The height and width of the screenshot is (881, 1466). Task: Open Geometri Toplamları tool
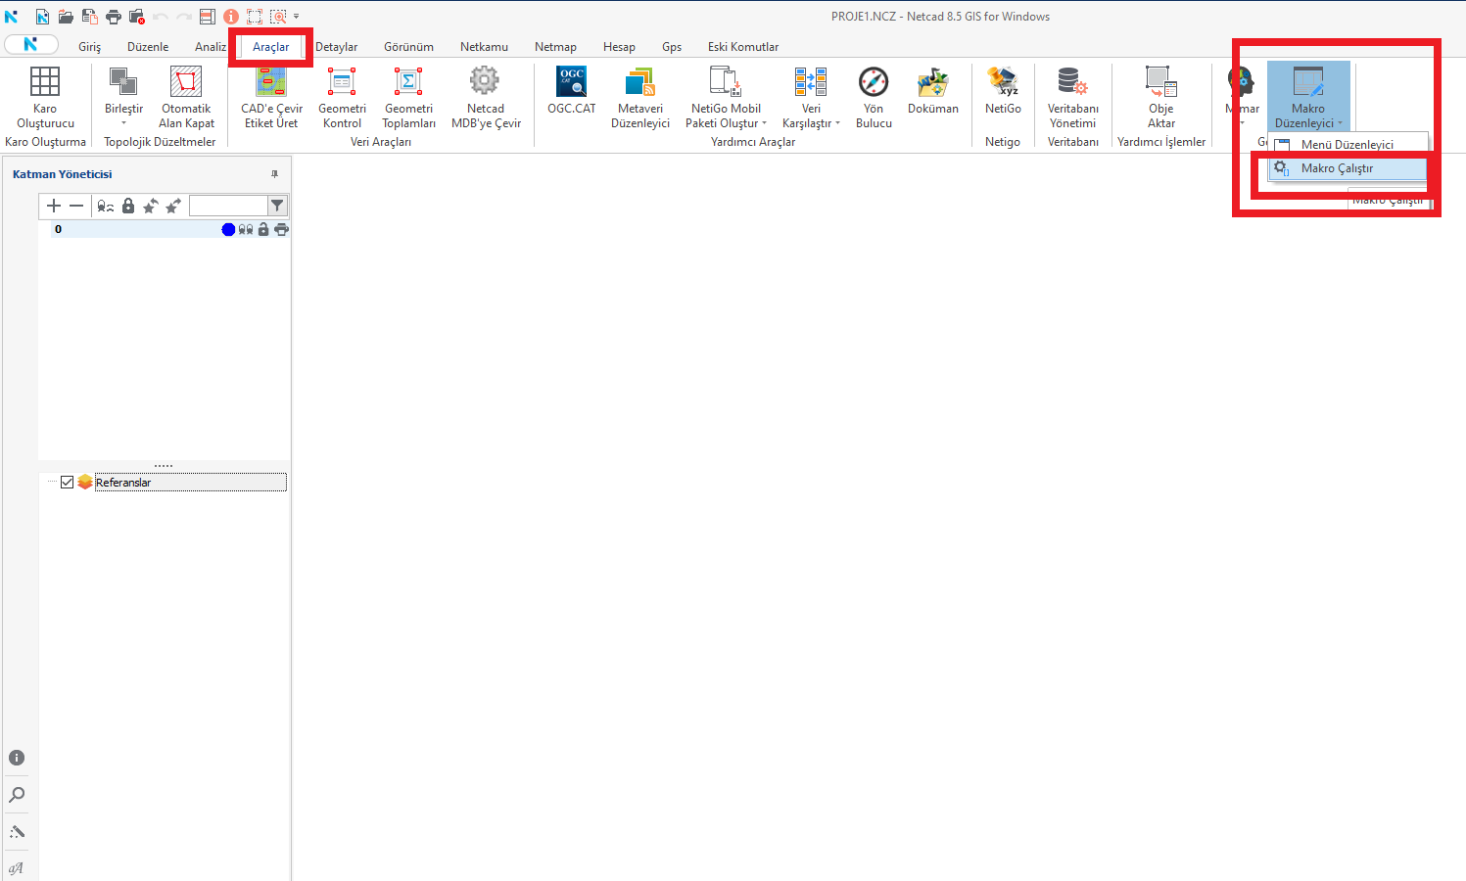tap(408, 97)
